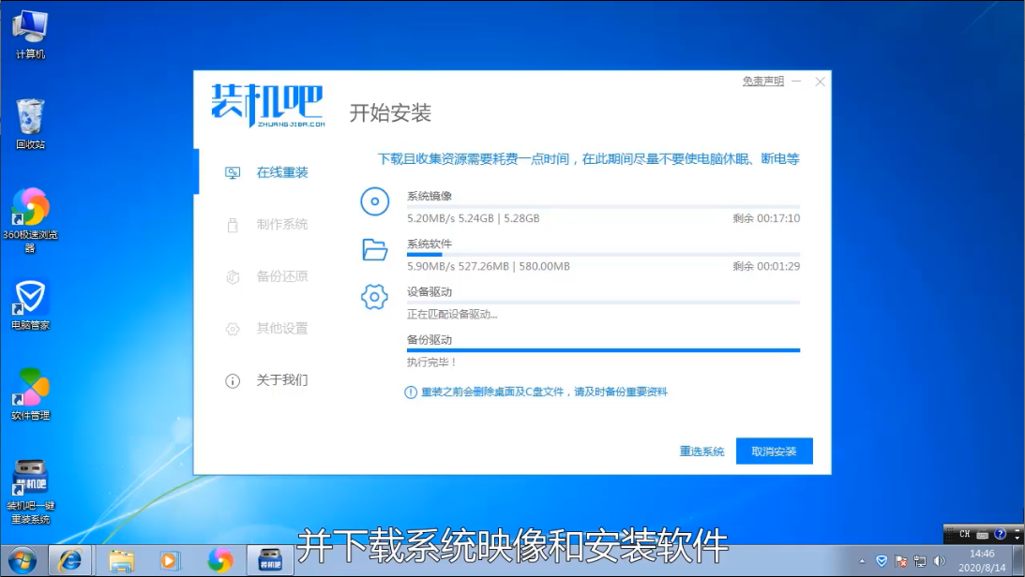Click the 取消安装 button

tap(775, 451)
